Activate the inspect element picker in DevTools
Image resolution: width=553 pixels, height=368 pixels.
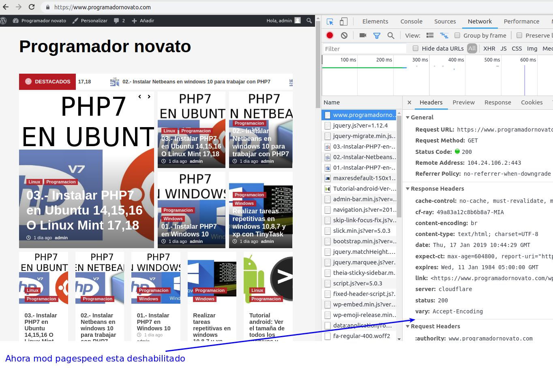330,21
